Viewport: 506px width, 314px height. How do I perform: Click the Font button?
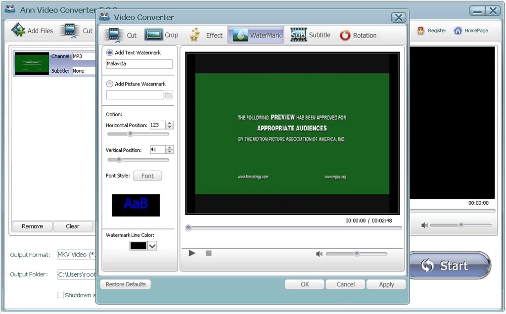(x=147, y=176)
